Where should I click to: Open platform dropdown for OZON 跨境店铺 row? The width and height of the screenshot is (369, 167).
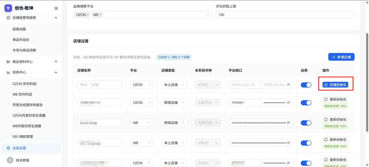(142, 103)
